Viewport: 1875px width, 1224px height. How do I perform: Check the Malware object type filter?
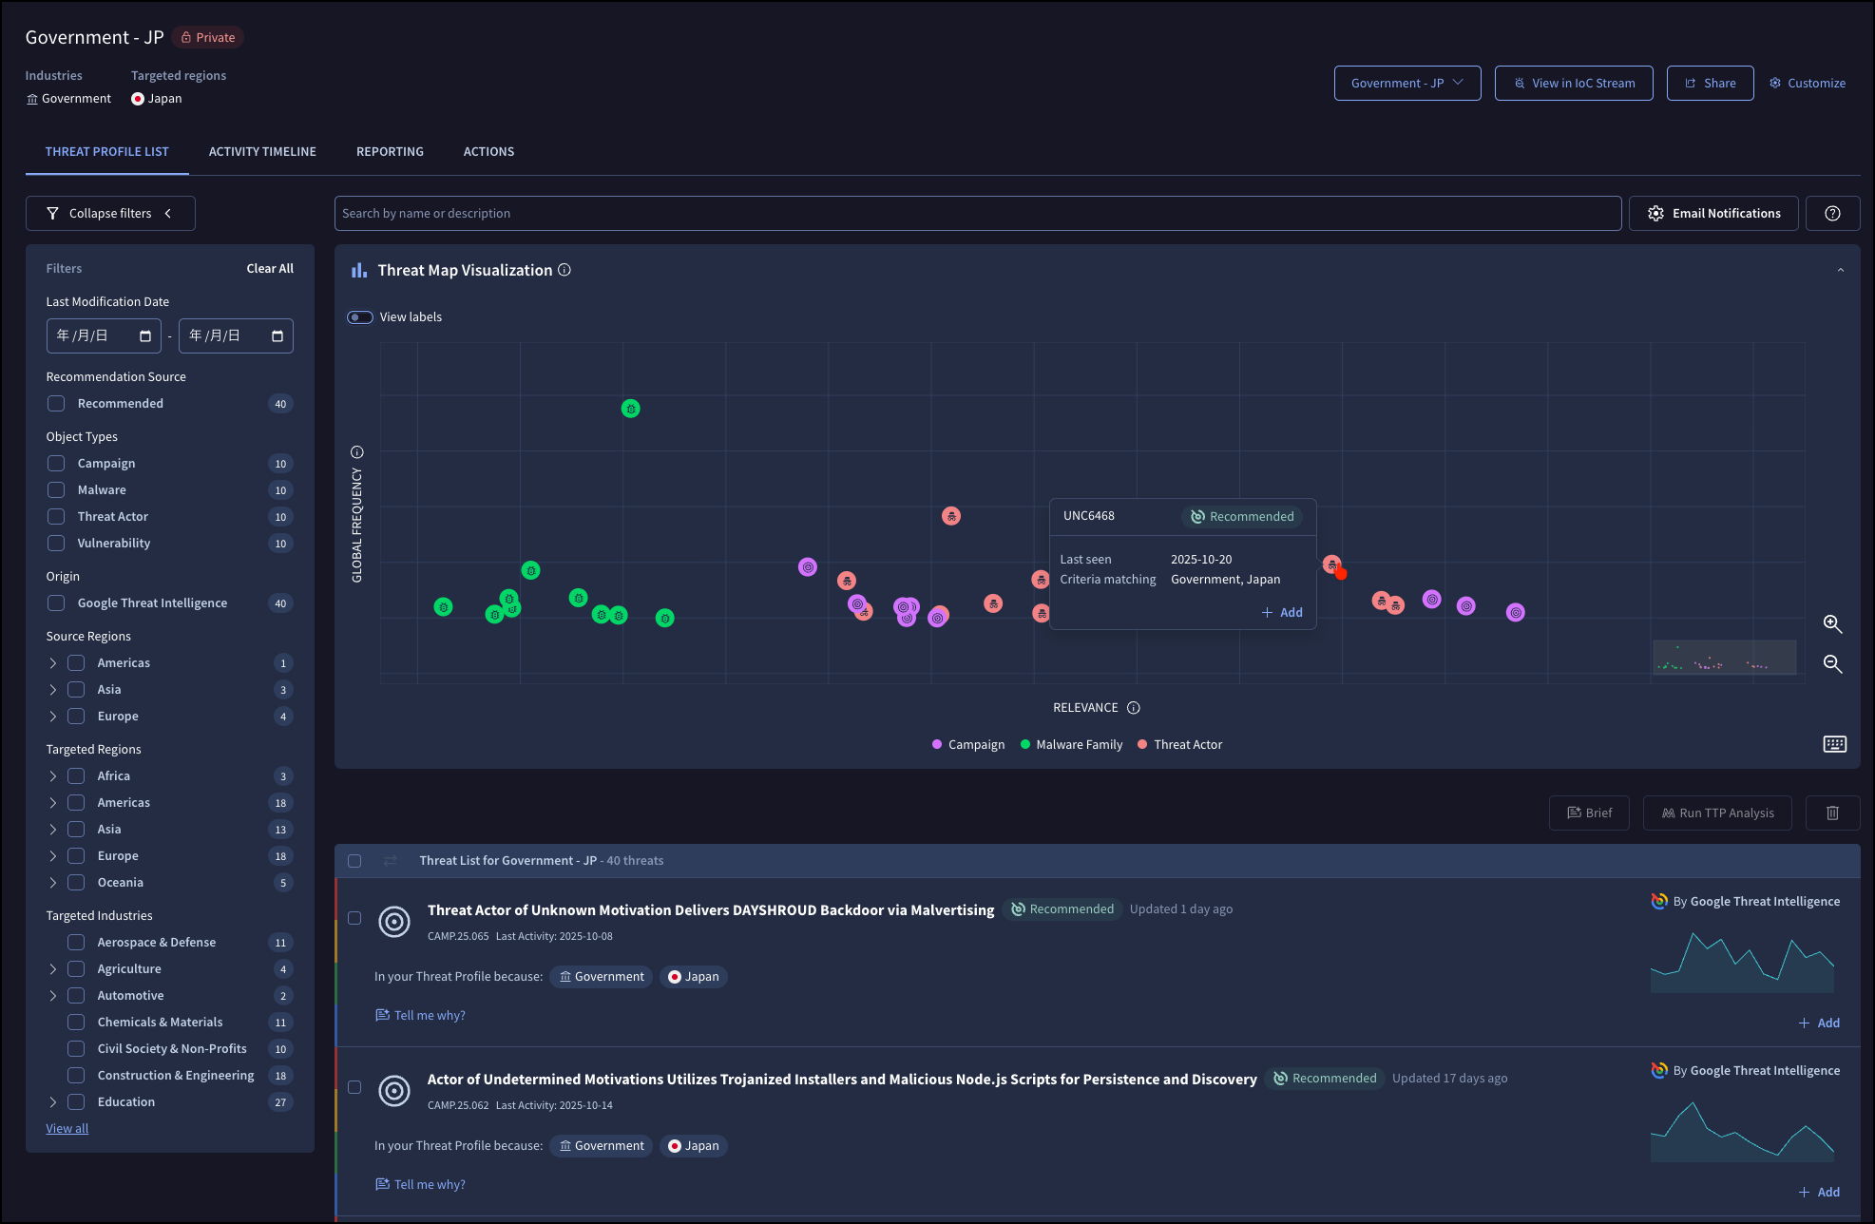click(57, 490)
